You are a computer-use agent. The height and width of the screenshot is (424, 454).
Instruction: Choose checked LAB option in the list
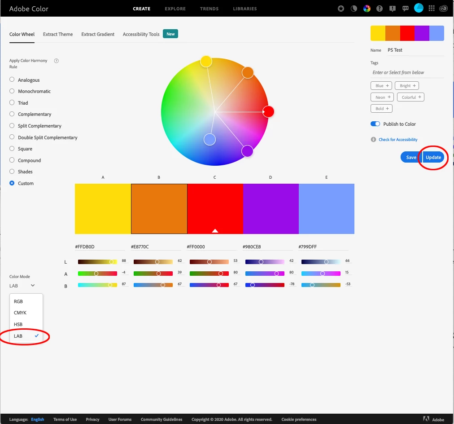tap(26, 336)
